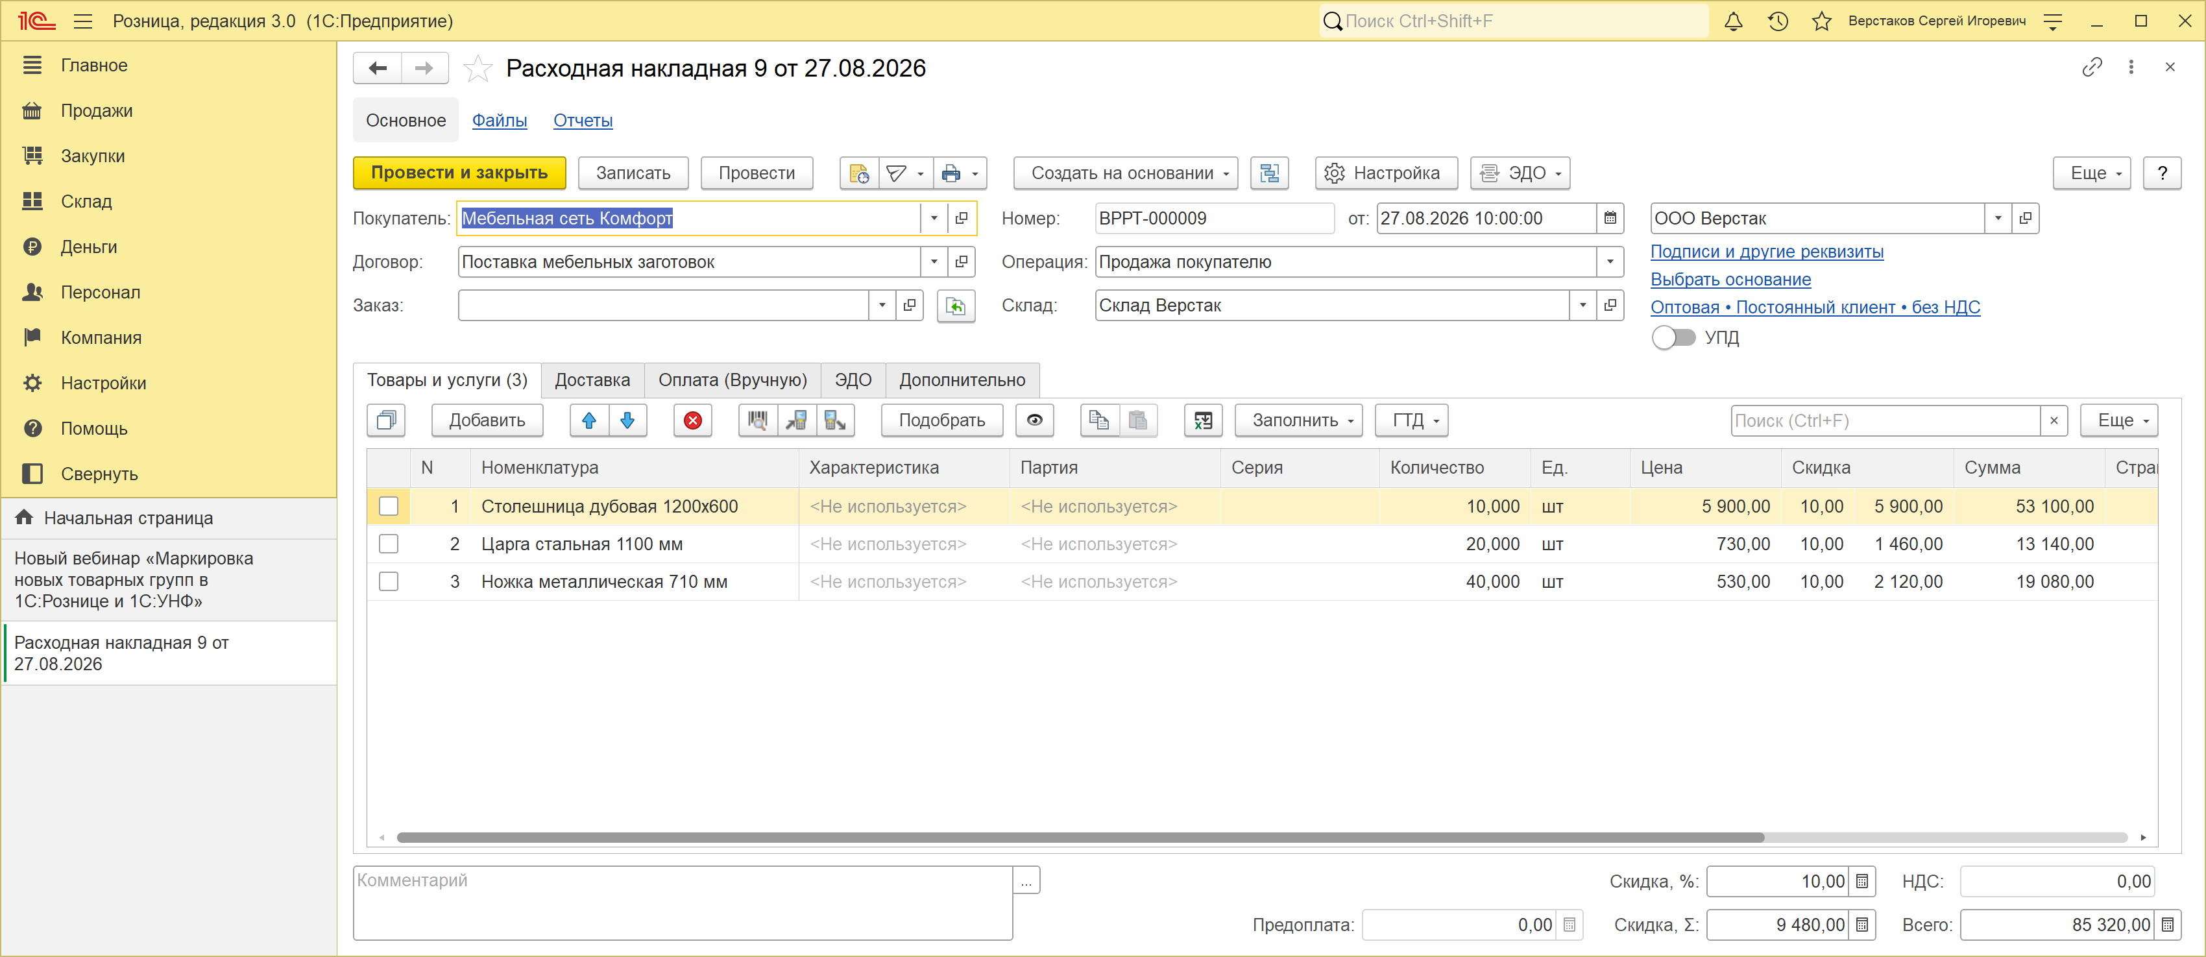
Task: Toggle the eye visibility button
Action: tap(1034, 420)
